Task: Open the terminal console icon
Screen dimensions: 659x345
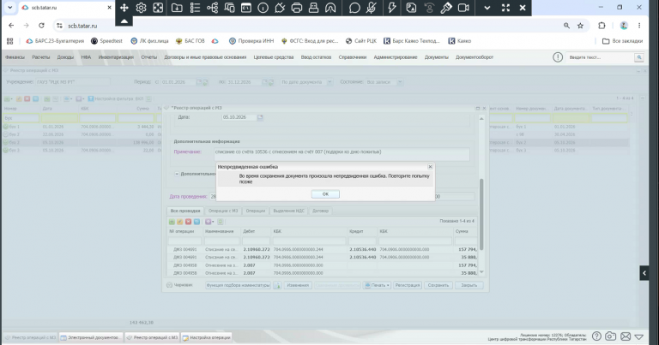Action: [246, 8]
